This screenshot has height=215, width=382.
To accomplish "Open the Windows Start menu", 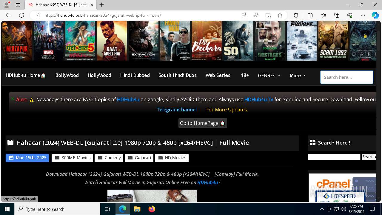I will (7, 209).
